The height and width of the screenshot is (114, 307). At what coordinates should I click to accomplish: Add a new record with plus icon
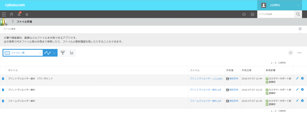tap(291, 53)
